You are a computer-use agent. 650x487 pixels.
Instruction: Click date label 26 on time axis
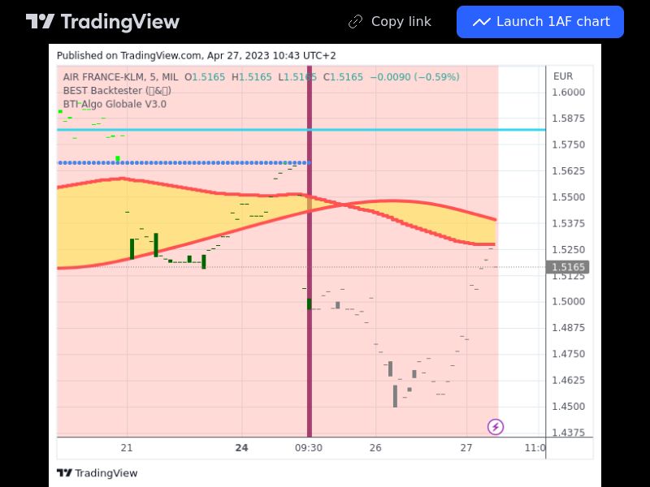click(375, 448)
